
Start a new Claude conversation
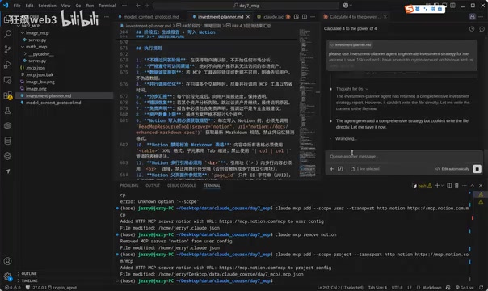pyautogui.click(x=482, y=29)
